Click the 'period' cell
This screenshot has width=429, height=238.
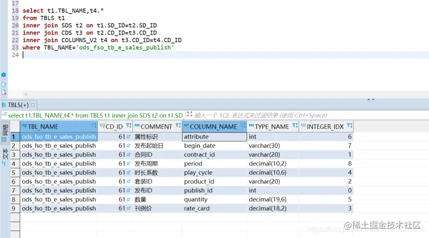click(215, 164)
